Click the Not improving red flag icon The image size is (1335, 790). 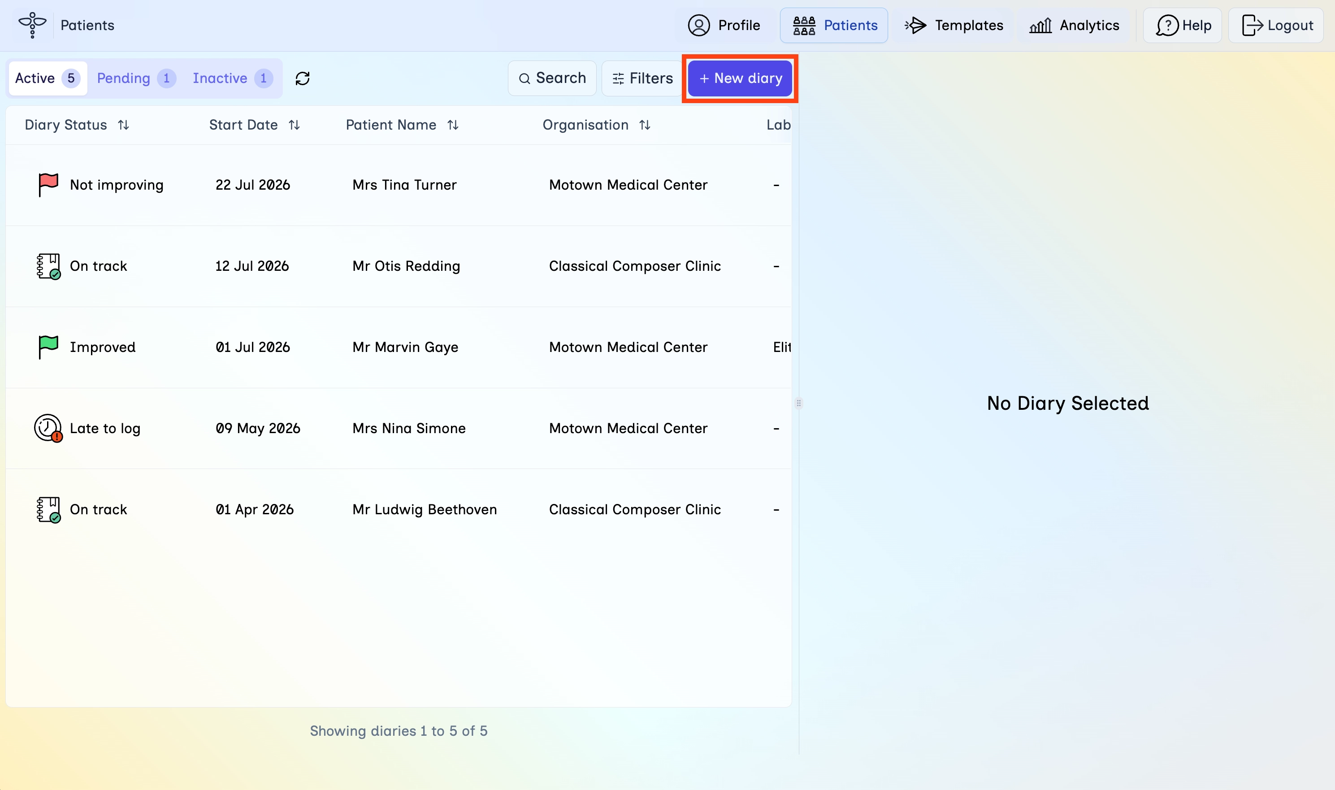[x=48, y=185]
